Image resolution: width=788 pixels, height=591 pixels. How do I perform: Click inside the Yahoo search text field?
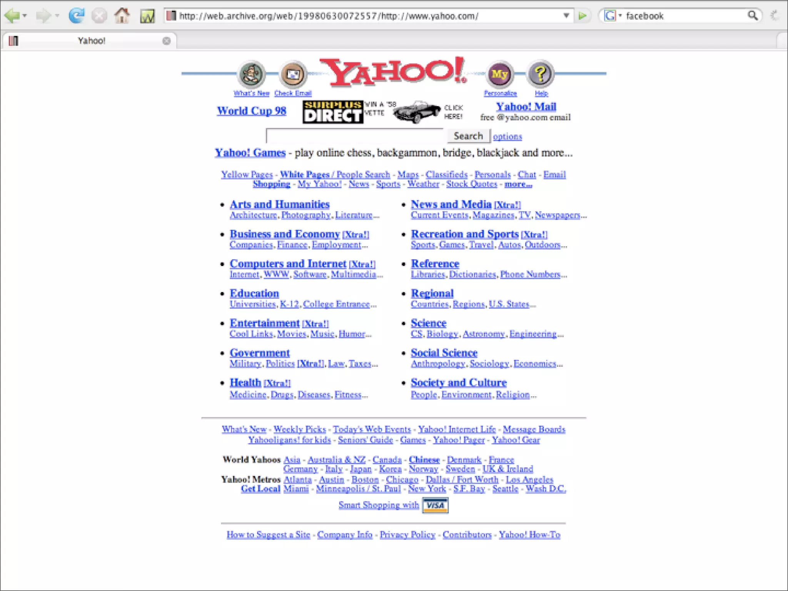(x=355, y=136)
